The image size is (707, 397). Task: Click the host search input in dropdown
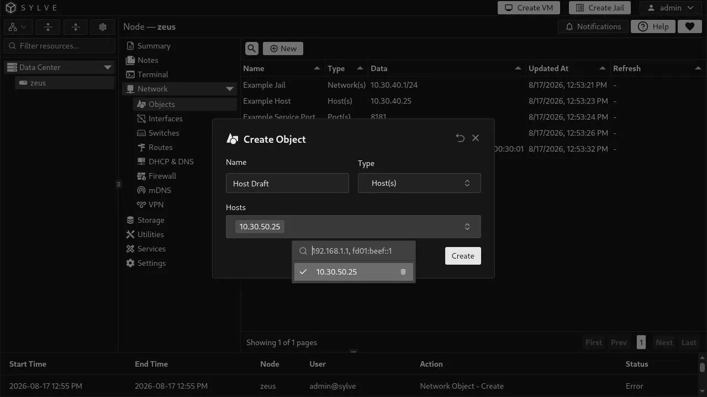[353, 251]
